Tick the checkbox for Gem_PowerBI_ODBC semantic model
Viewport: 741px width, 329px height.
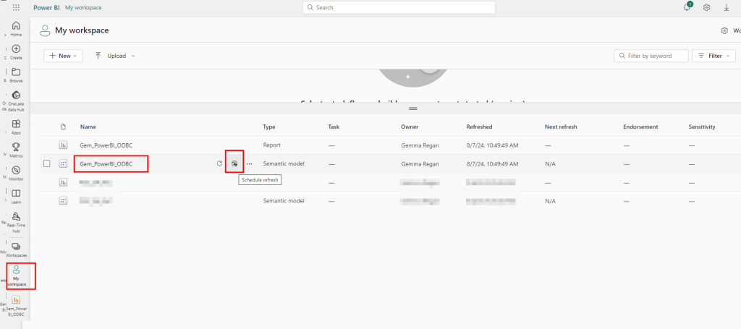coord(46,164)
